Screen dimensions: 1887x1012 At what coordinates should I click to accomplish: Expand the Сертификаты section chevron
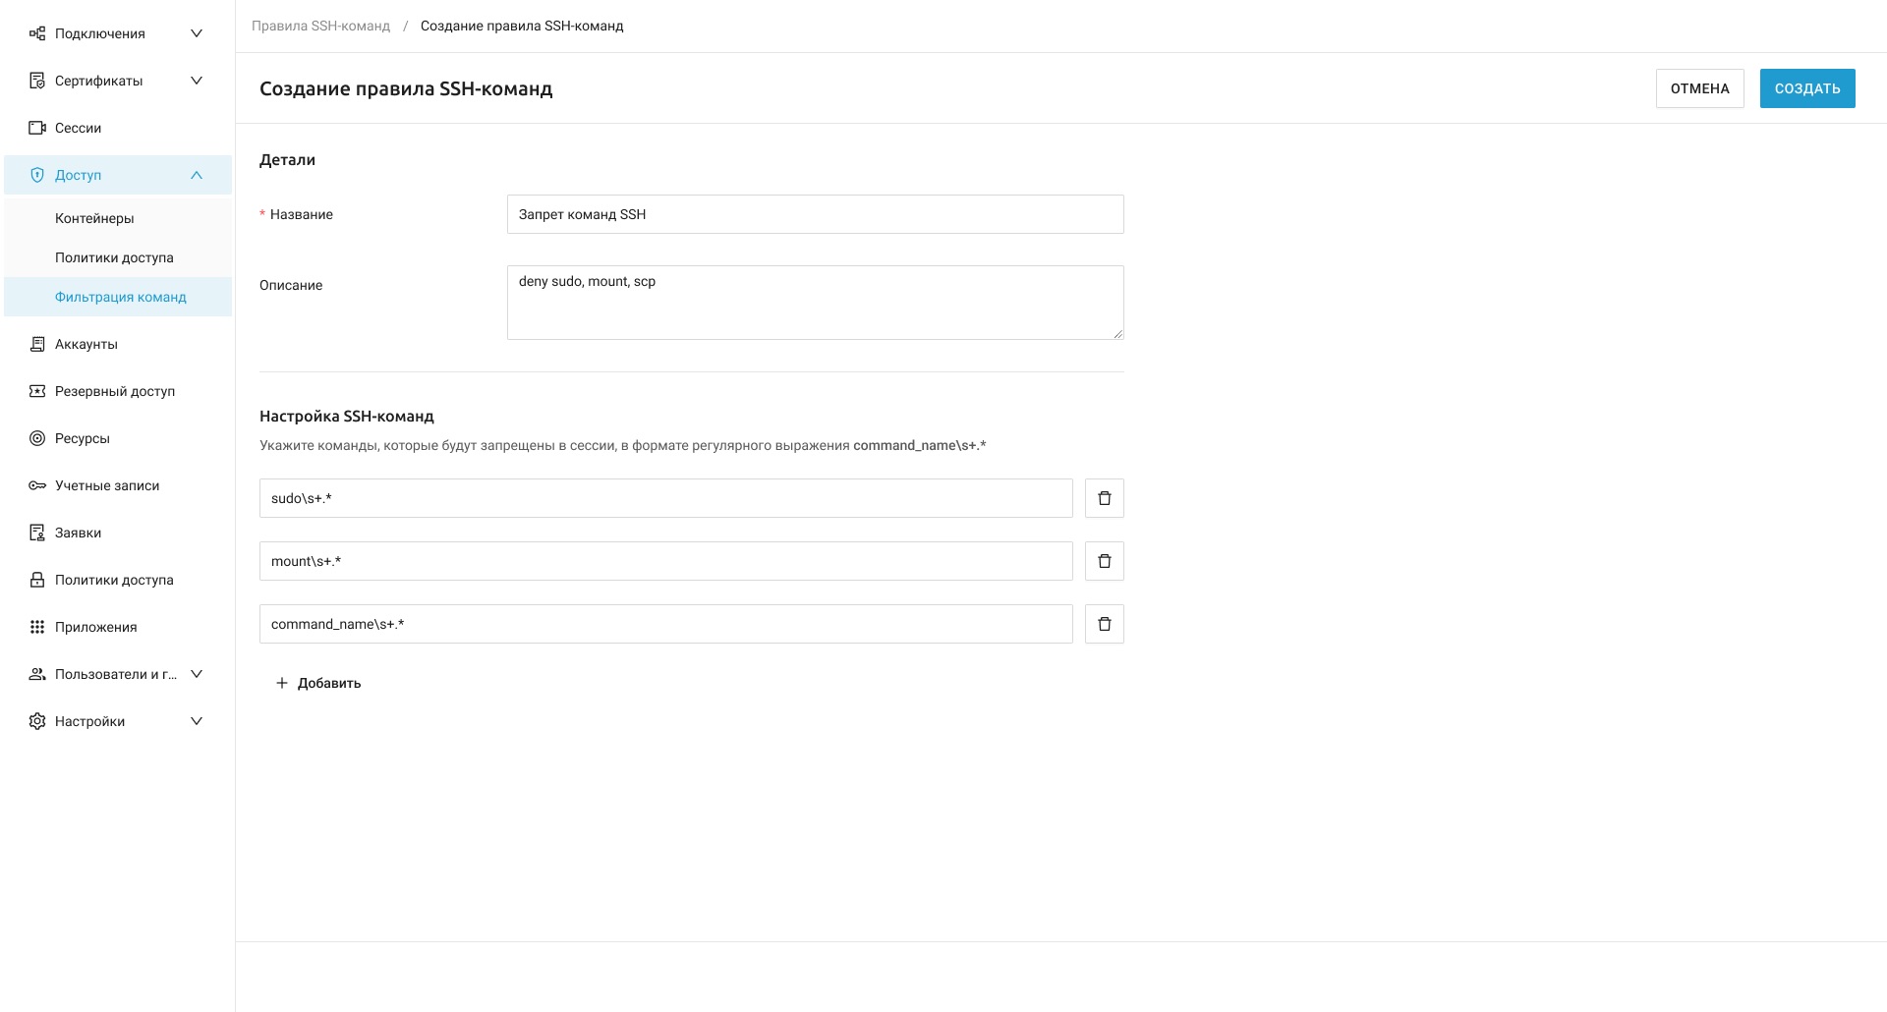pyautogui.click(x=197, y=81)
